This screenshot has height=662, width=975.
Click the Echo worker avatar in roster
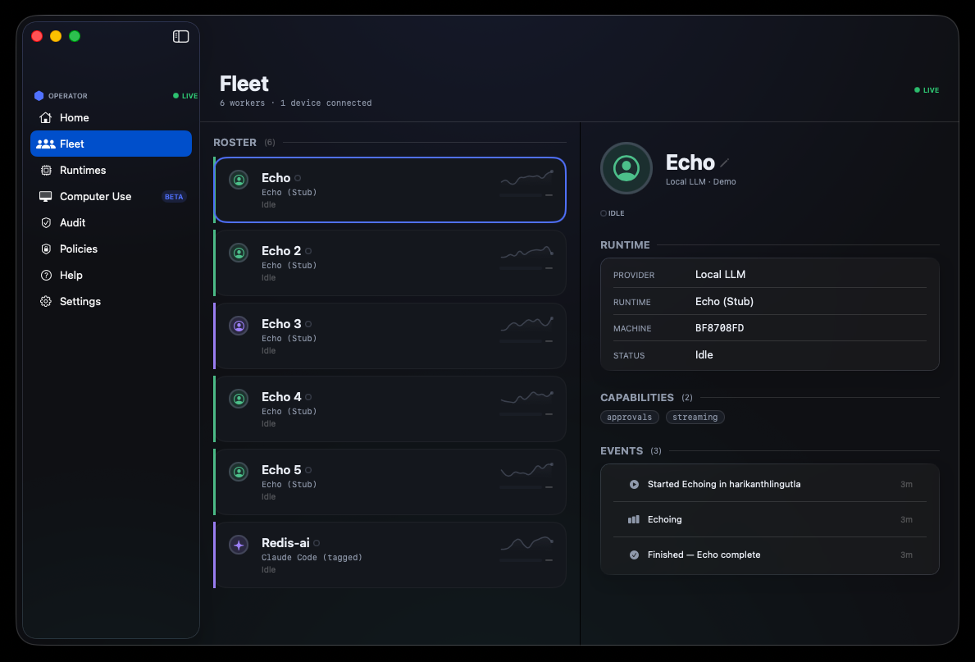(239, 180)
